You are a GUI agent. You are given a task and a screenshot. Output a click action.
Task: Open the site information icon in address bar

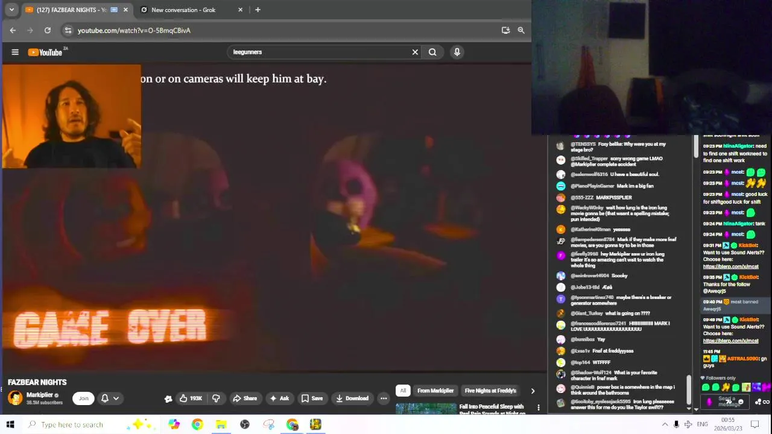coord(68,30)
